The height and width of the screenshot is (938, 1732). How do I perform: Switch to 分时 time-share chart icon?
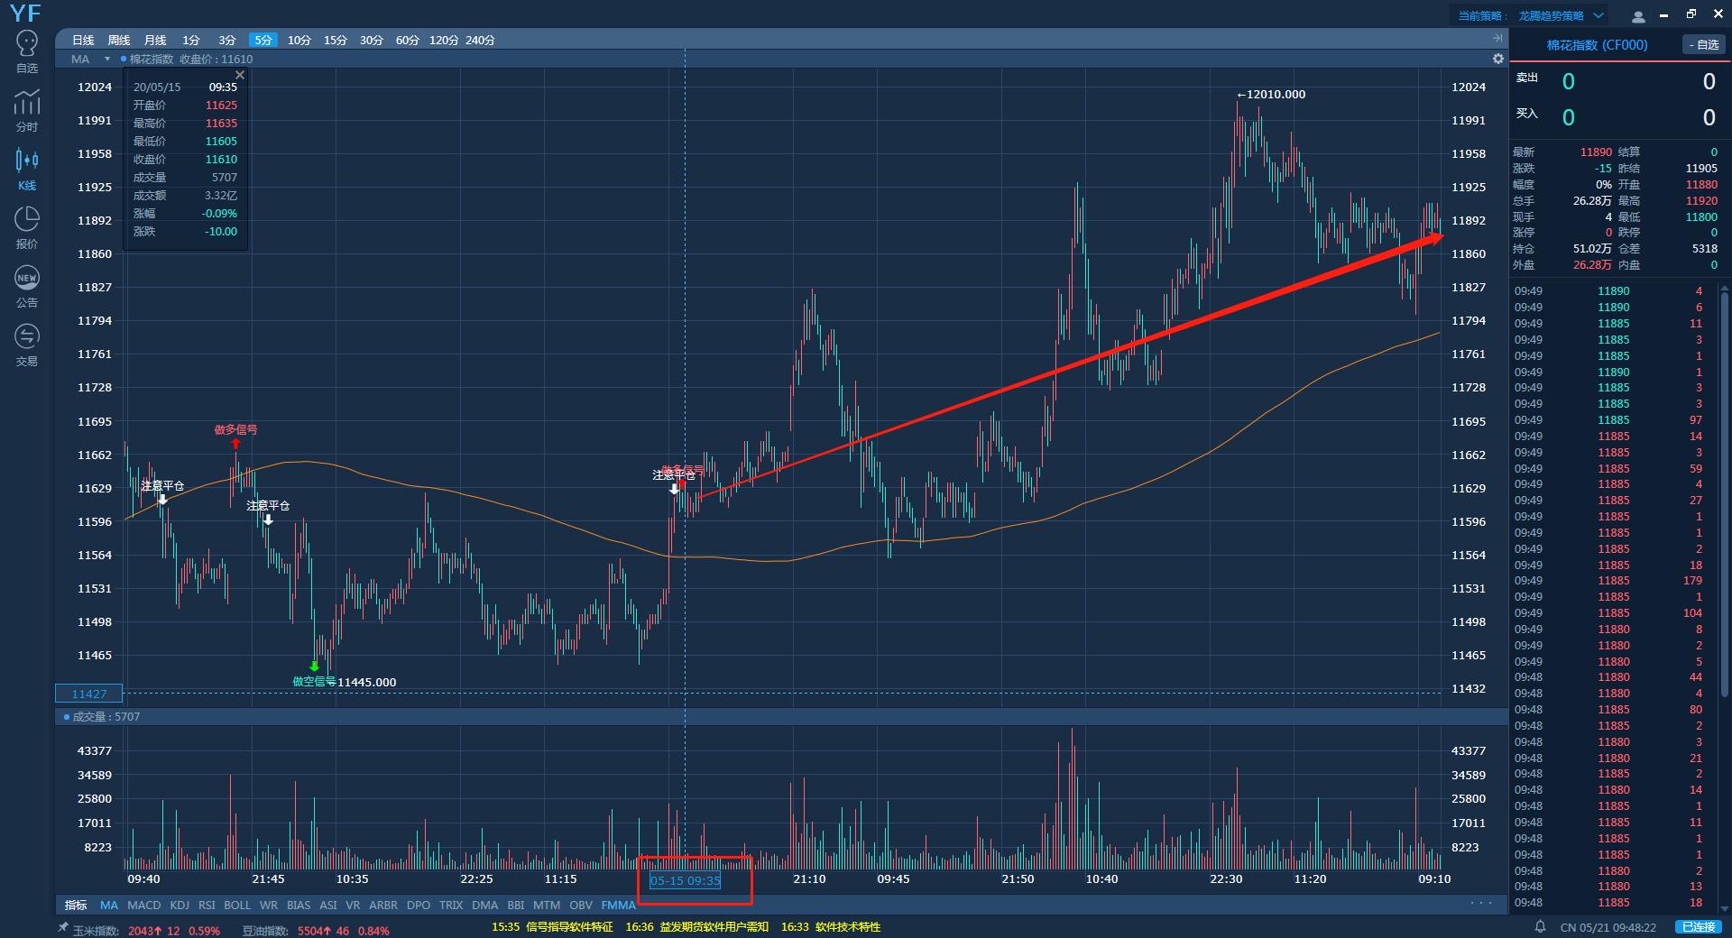(x=27, y=110)
